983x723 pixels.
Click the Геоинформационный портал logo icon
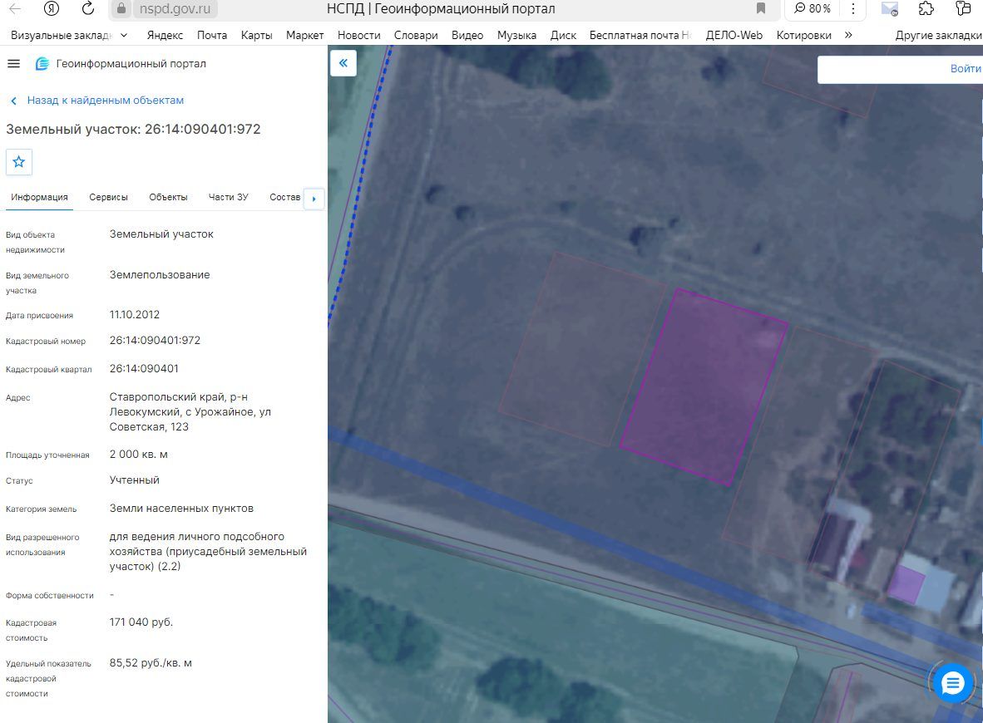point(42,64)
